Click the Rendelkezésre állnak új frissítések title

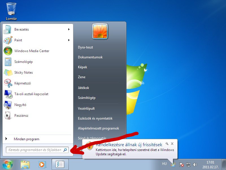pos(129,144)
